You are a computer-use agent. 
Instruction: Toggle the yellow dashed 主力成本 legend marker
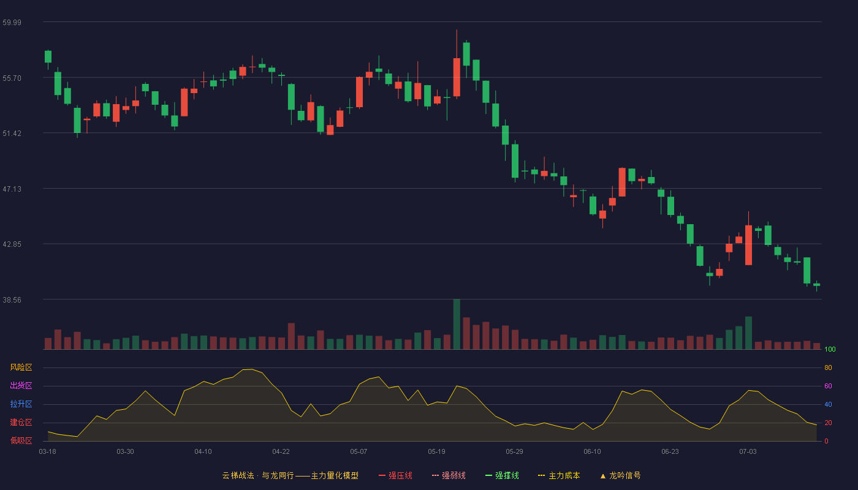[542, 475]
